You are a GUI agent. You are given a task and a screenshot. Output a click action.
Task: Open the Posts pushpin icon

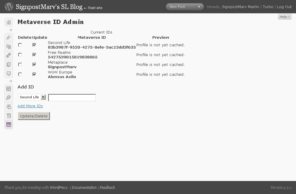(8, 37)
